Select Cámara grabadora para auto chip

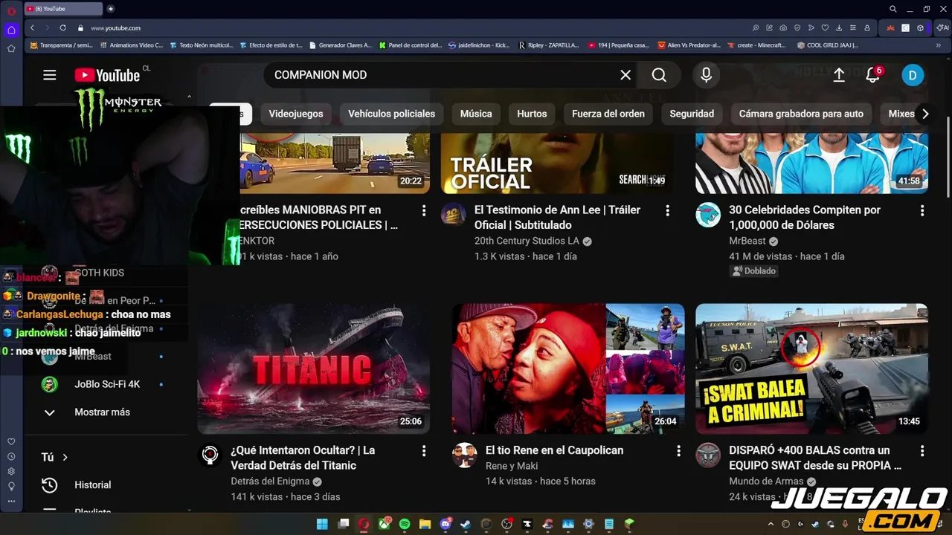pos(801,114)
